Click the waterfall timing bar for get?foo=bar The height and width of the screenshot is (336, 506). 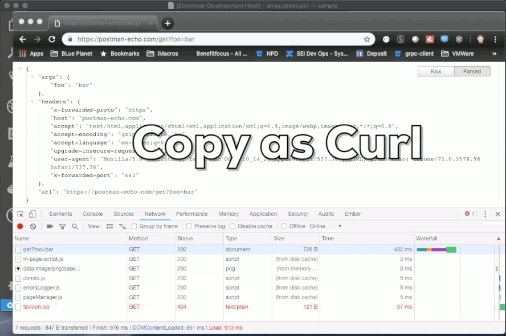(436, 249)
